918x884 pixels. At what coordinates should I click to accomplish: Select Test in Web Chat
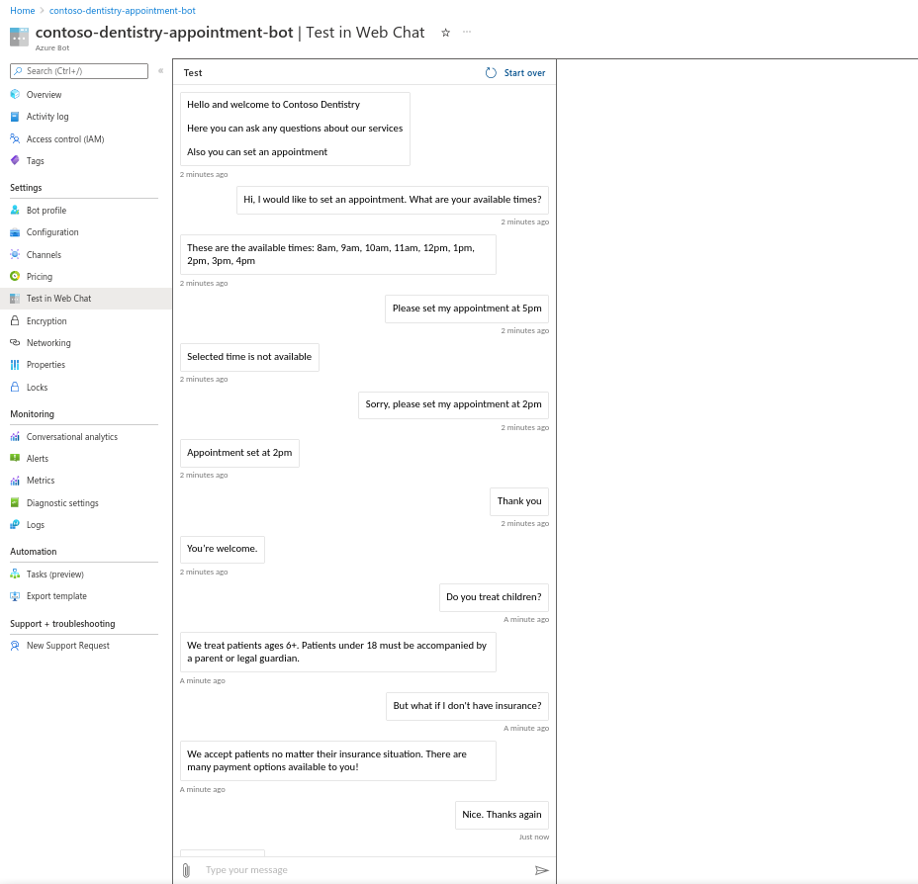pos(58,299)
